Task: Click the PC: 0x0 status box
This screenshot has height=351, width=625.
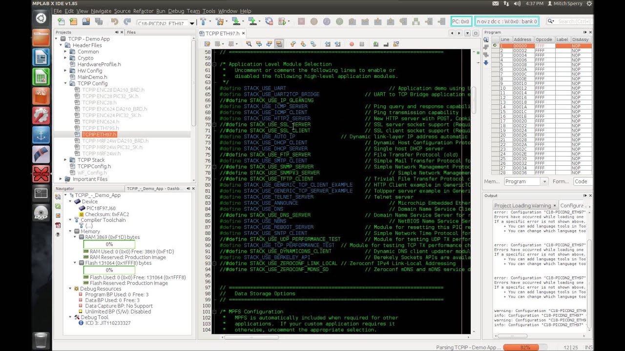Action: [x=461, y=21]
